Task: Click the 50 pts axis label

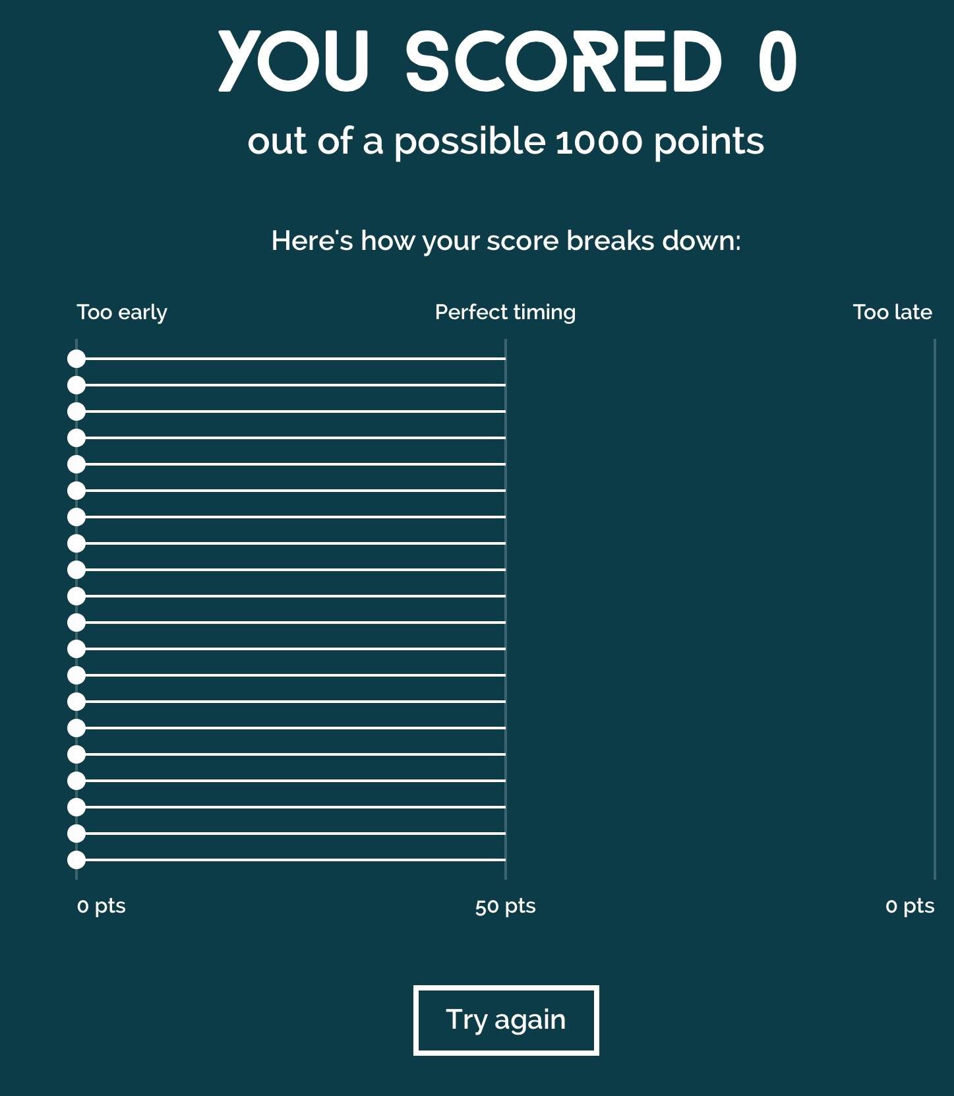Action: pyautogui.click(x=506, y=906)
